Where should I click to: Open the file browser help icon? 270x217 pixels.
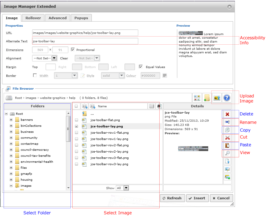point(227,98)
